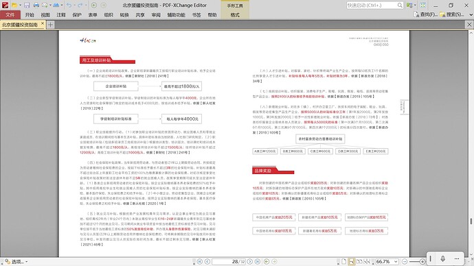
Task: Click the vertical scrollbar thumb
Action: point(471,221)
